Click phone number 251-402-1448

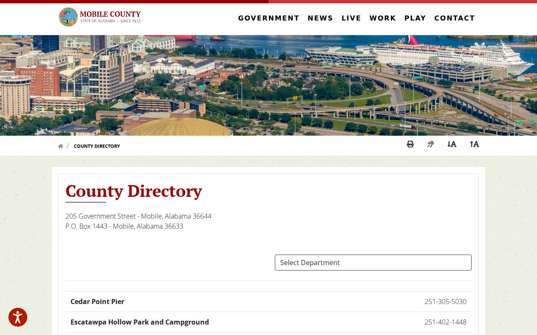tap(446, 322)
